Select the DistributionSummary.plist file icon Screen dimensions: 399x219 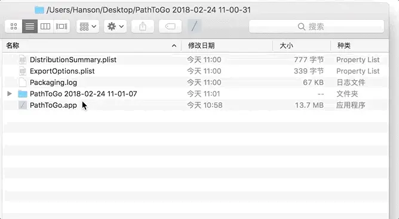(x=23, y=60)
